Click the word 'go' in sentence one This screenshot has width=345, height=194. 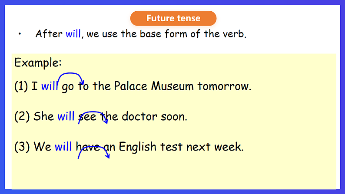click(x=68, y=87)
